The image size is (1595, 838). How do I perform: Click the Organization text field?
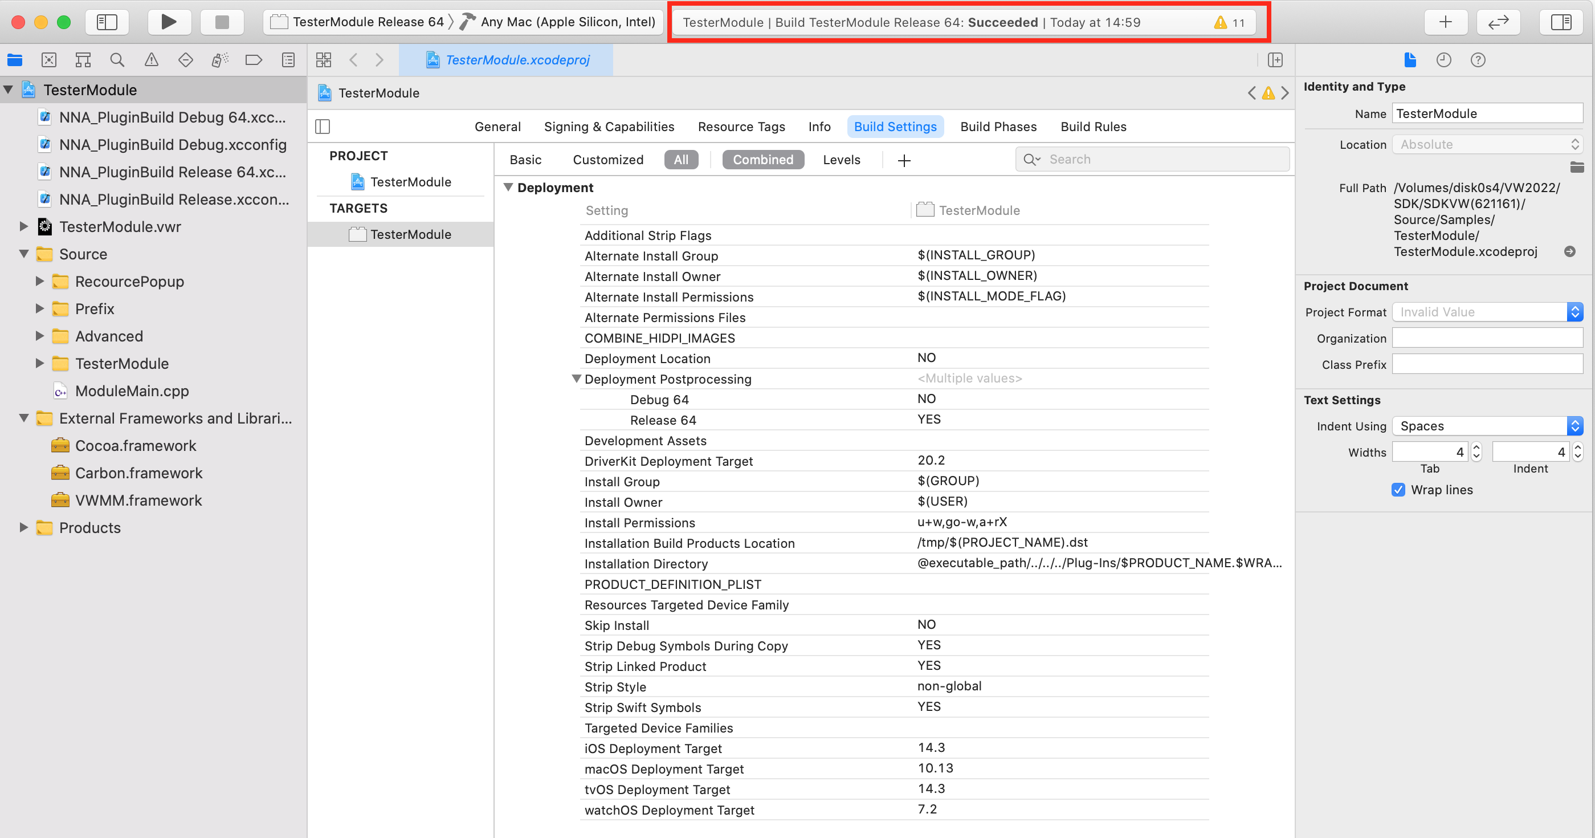(1487, 338)
